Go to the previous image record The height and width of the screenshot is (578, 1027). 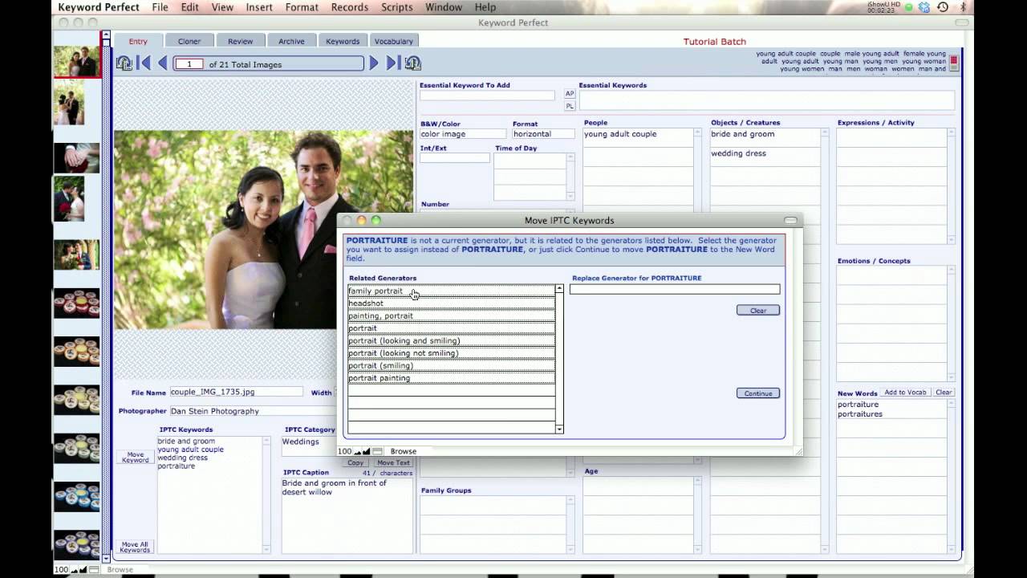163,63
